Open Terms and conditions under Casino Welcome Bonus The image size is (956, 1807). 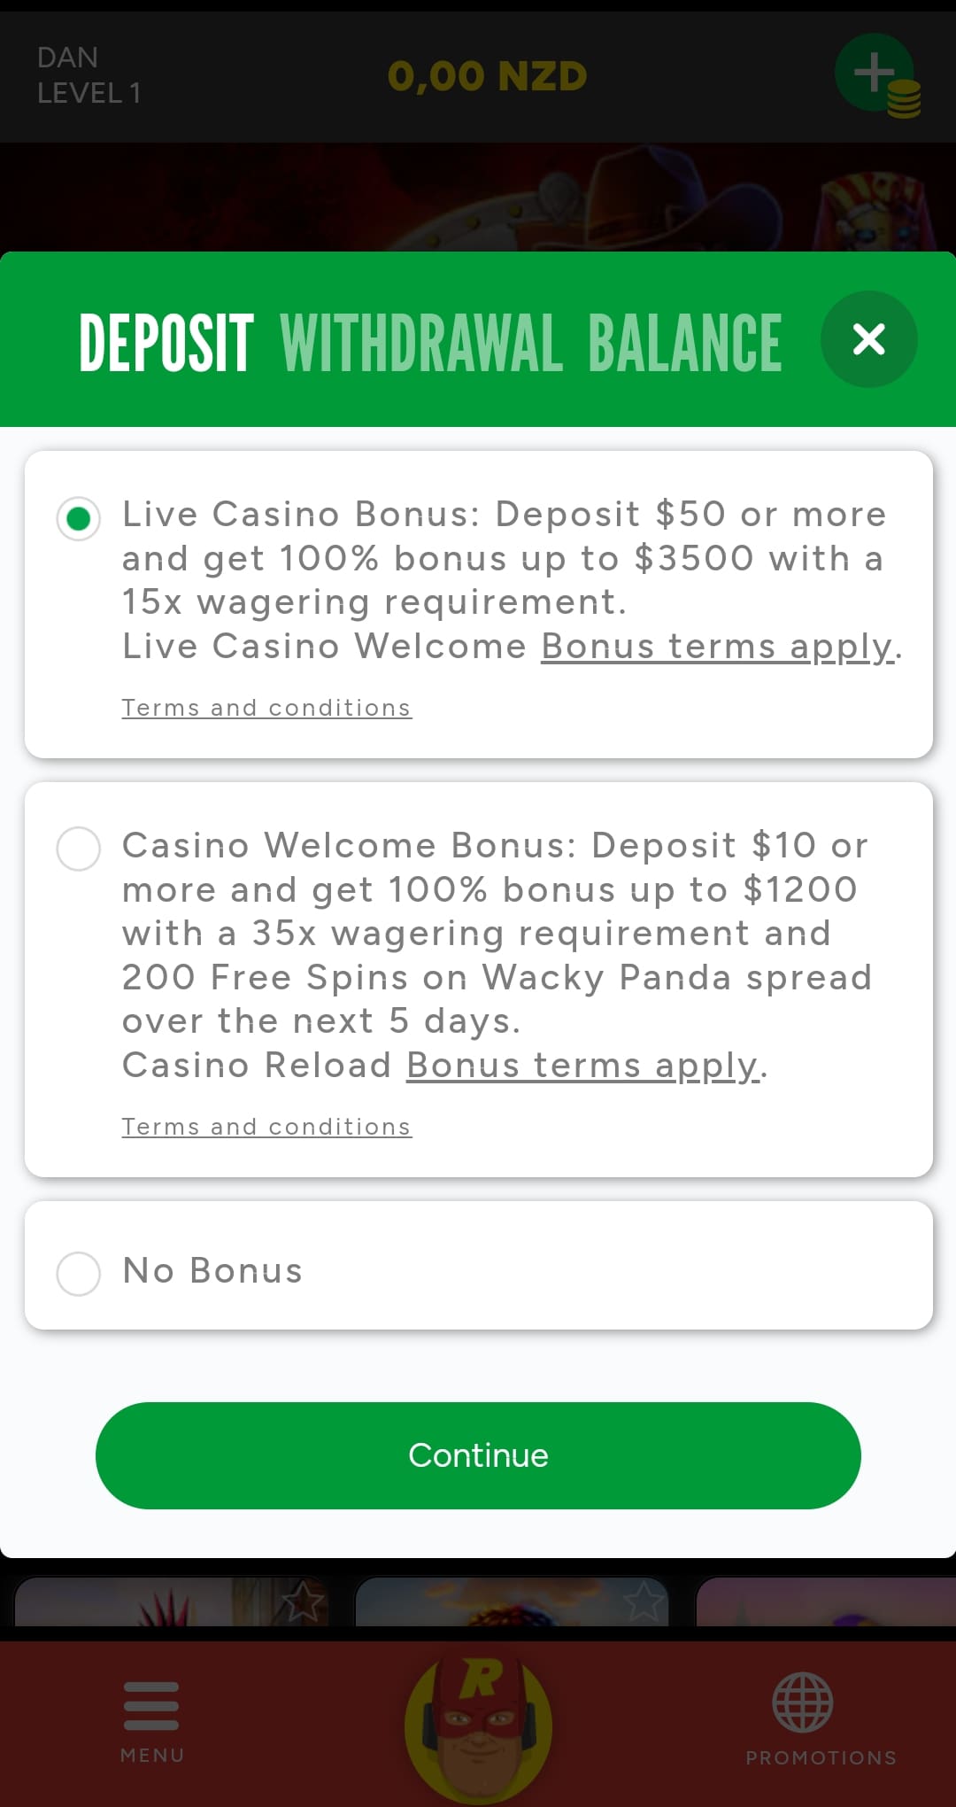(x=266, y=1127)
